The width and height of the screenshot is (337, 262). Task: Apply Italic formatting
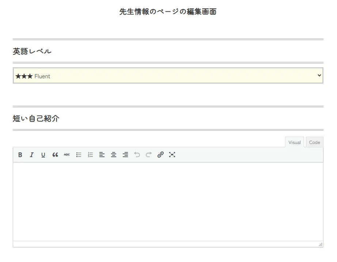tap(31, 155)
